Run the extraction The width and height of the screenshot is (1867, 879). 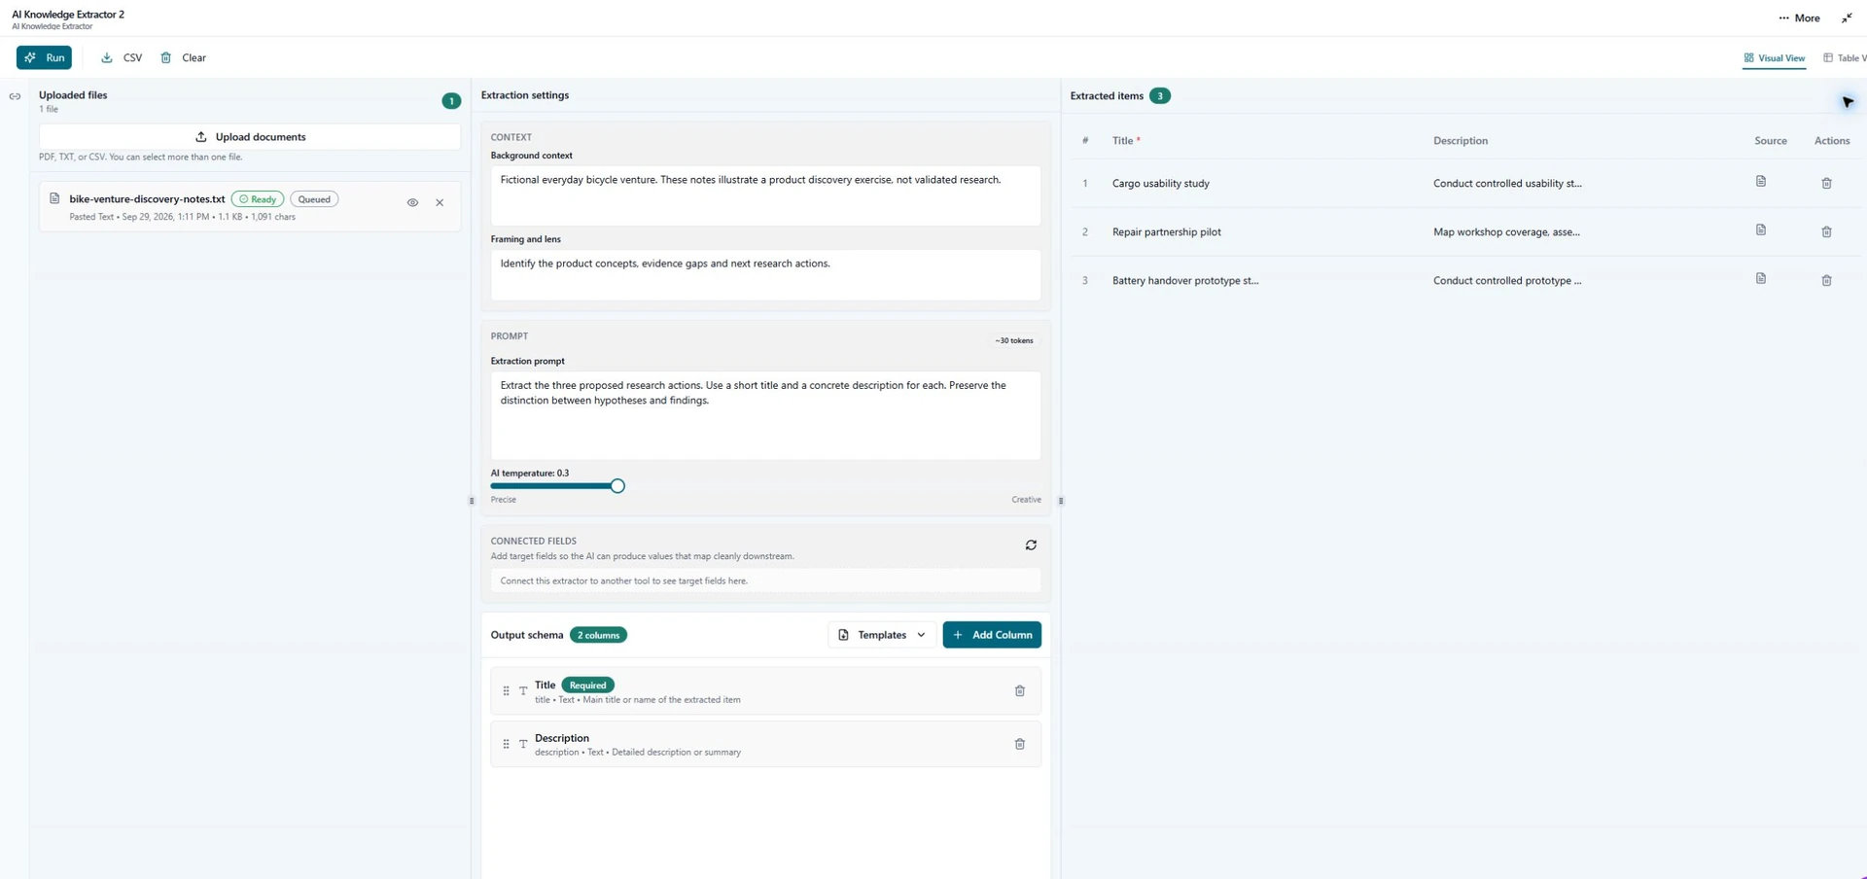pos(44,57)
